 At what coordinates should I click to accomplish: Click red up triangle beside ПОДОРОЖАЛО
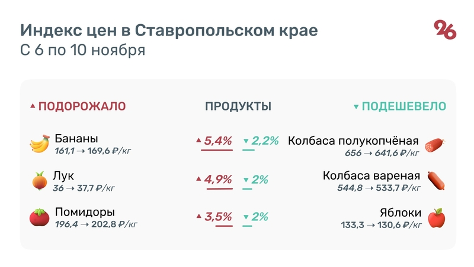click(33, 107)
